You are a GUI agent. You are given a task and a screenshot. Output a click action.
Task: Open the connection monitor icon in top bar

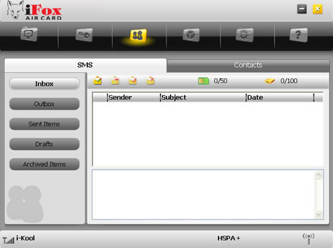point(29,35)
